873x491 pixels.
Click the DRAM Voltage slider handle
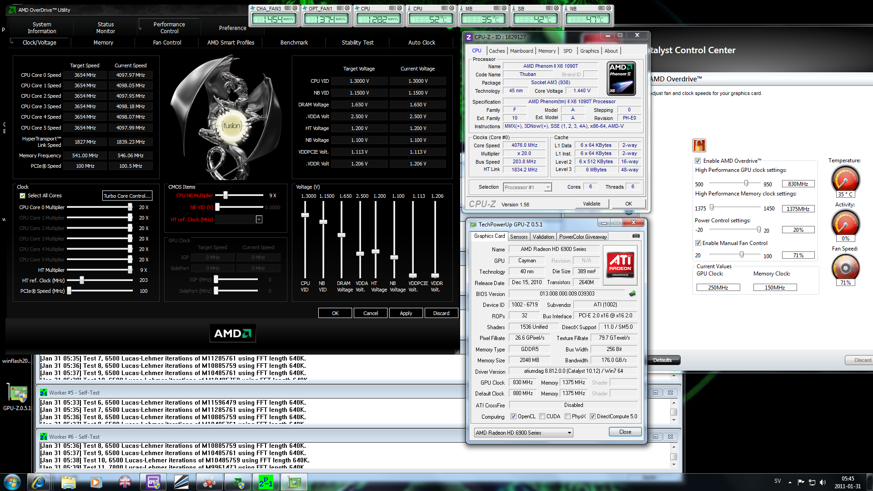[341, 235]
